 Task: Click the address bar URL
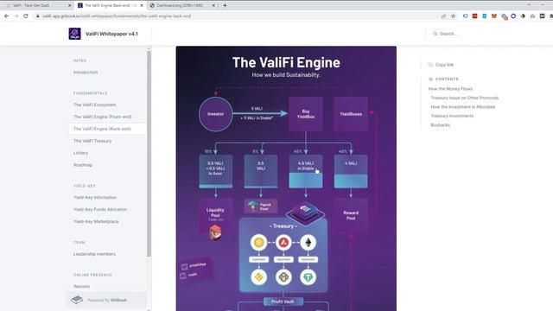117,16
